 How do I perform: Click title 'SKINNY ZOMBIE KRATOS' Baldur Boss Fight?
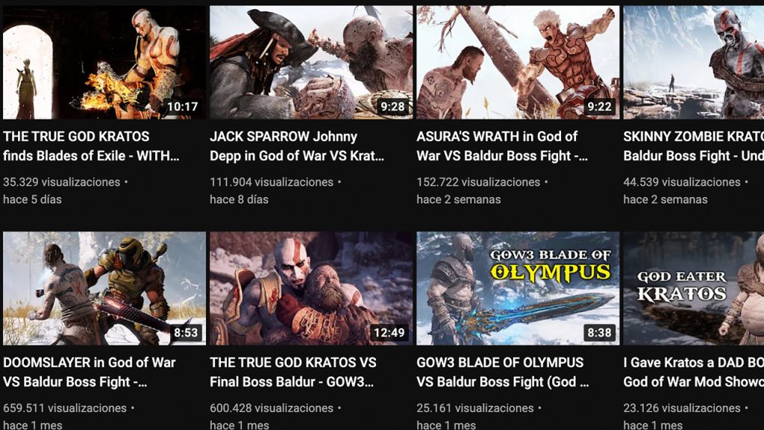tap(694, 146)
